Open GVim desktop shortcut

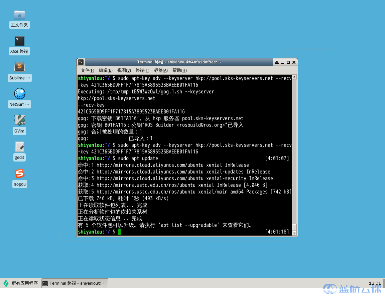pyautogui.click(x=19, y=120)
